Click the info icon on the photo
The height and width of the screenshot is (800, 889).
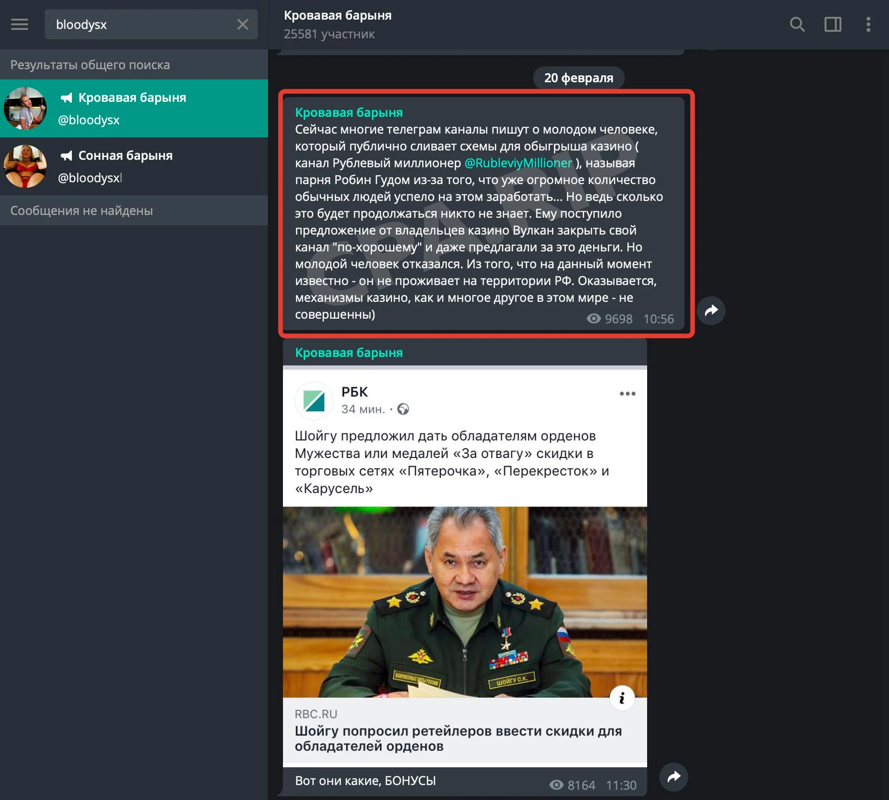(622, 698)
